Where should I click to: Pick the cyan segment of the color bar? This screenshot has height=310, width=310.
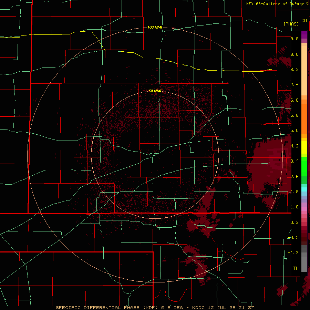[304, 189]
